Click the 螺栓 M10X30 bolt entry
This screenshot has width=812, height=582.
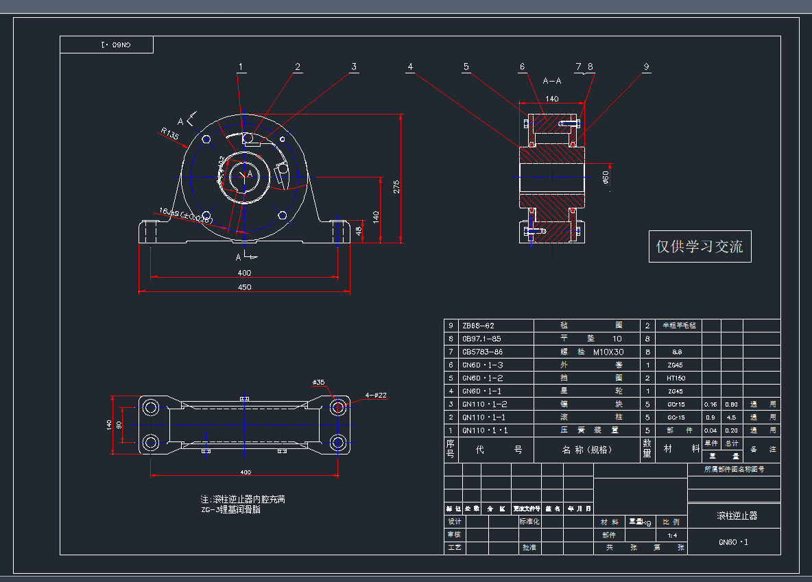pos(588,352)
